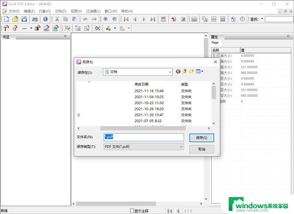Open dropdown arrow next to people icon
Screen dimensions: 294x214
click(x=115, y=28)
